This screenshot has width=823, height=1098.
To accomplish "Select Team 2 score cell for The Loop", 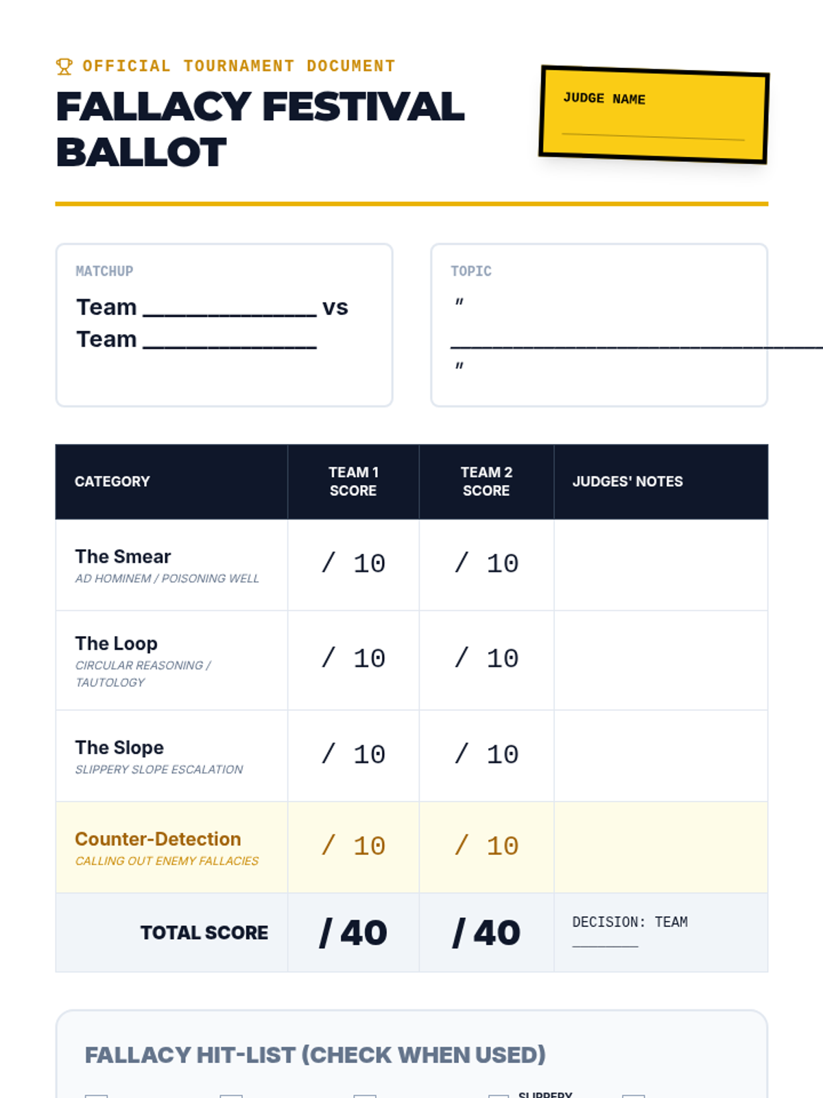I will pyautogui.click(x=486, y=659).
